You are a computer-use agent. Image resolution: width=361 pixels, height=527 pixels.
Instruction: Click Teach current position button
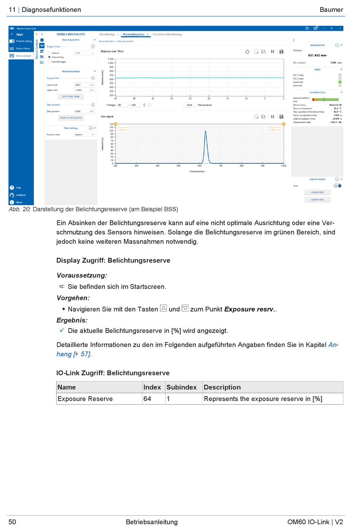click(71, 118)
